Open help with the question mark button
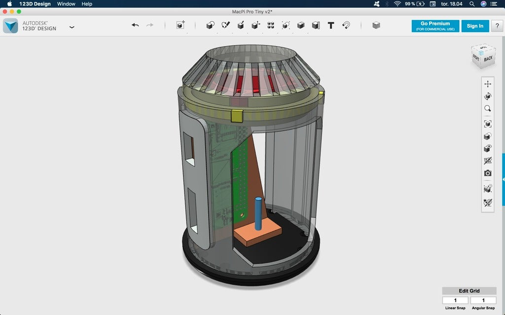The height and width of the screenshot is (315, 505). point(497,26)
